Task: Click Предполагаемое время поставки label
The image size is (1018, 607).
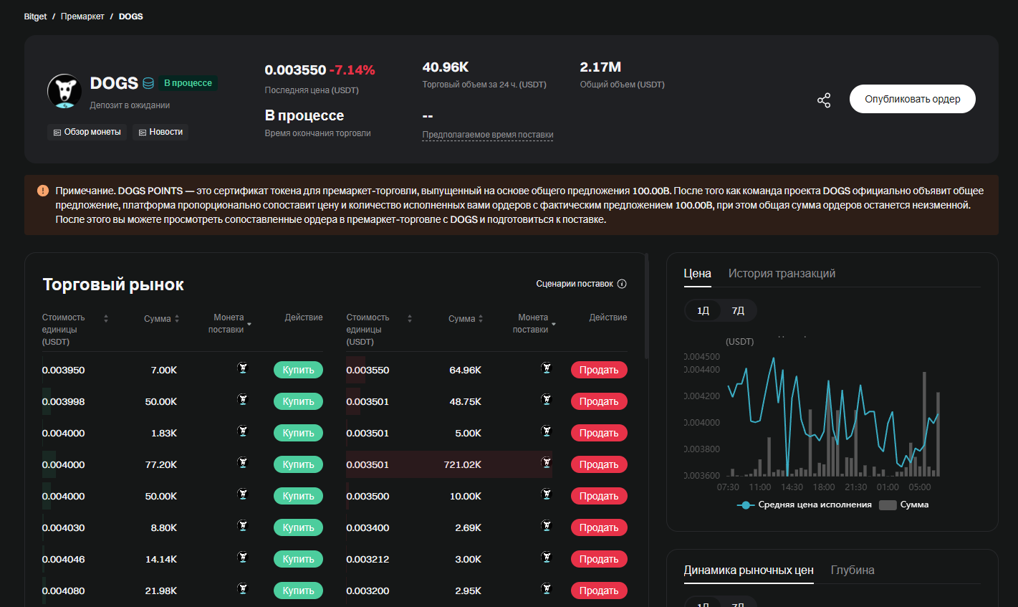Action: point(488,135)
